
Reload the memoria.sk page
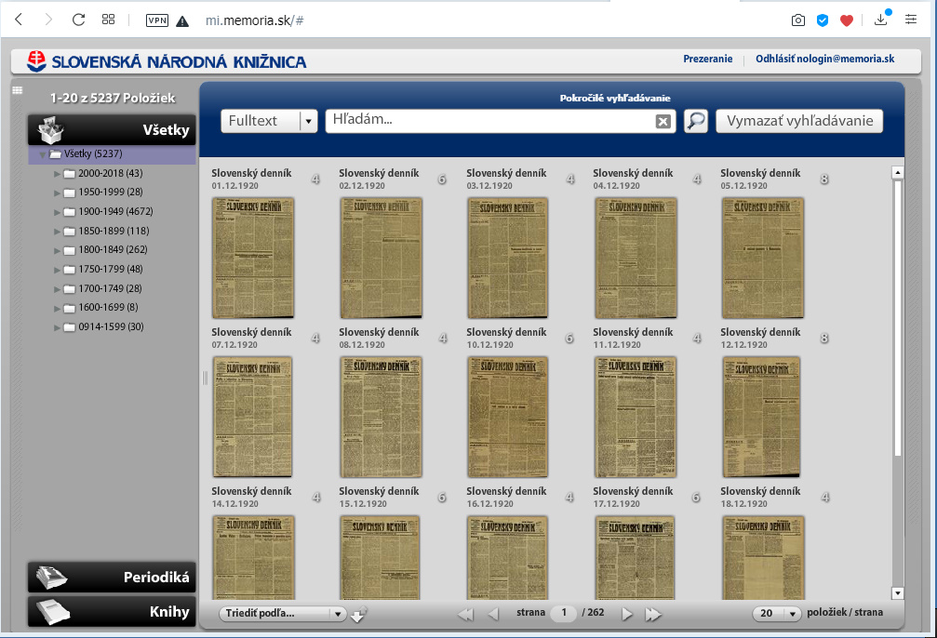78,20
